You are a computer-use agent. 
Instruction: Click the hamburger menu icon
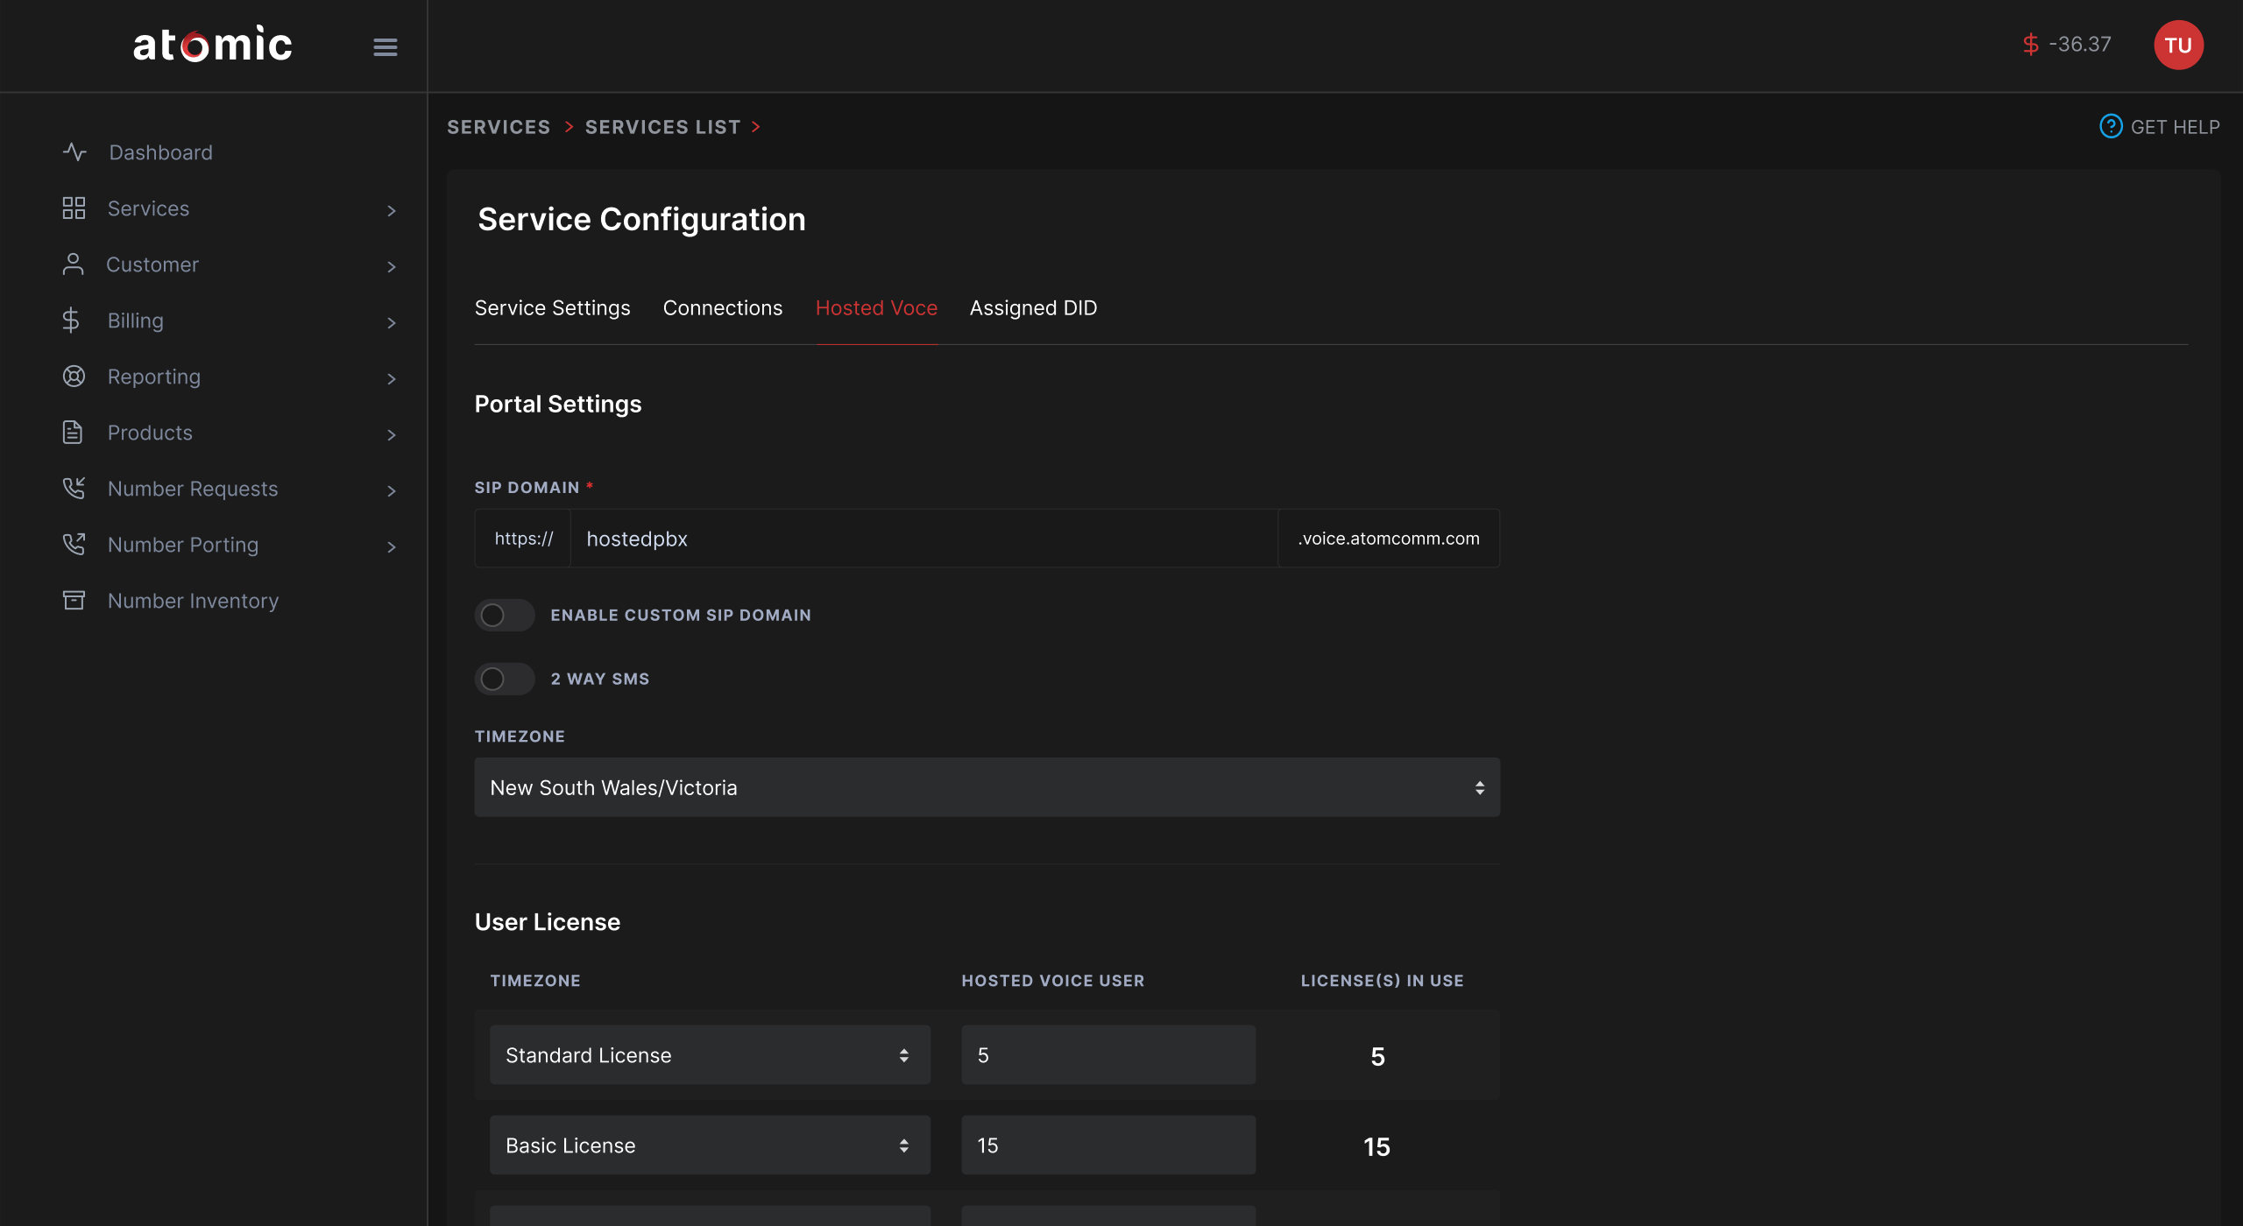[385, 46]
